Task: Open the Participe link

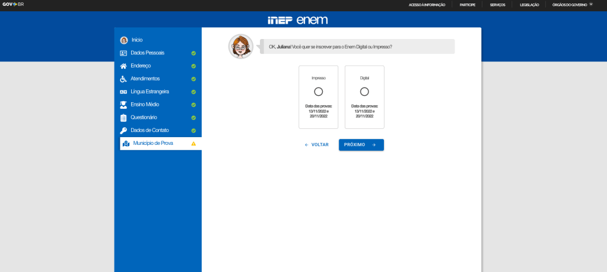Action: pyautogui.click(x=467, y=5)
